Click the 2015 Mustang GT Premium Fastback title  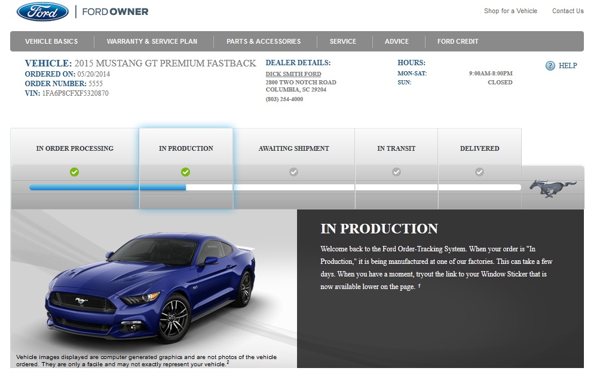tap(165, 63)
